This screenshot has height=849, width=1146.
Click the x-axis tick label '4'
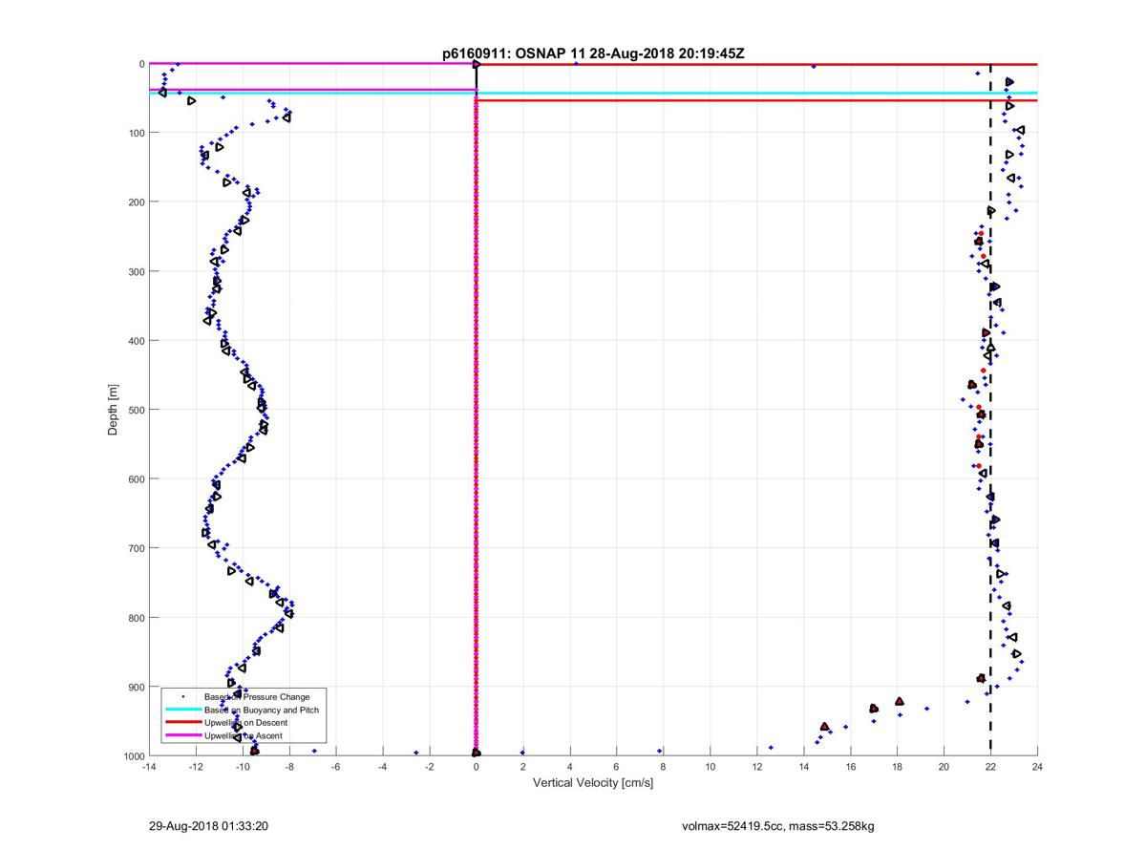[569, 767]
